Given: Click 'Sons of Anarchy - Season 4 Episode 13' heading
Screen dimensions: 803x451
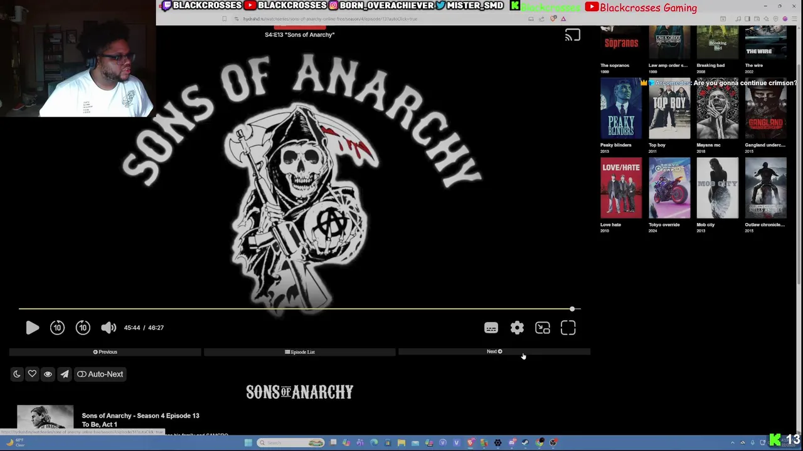Looking at the screenshot, I should 141,415.
